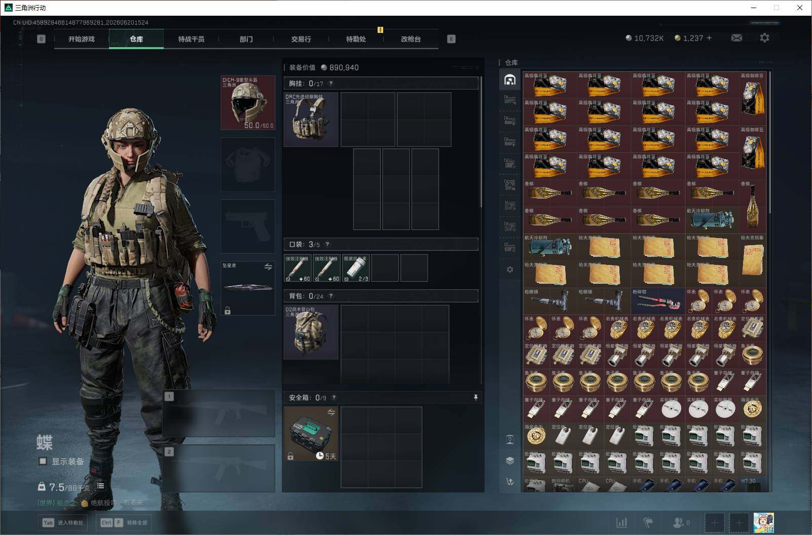Open the mail envelope icon

click(736, 38)
